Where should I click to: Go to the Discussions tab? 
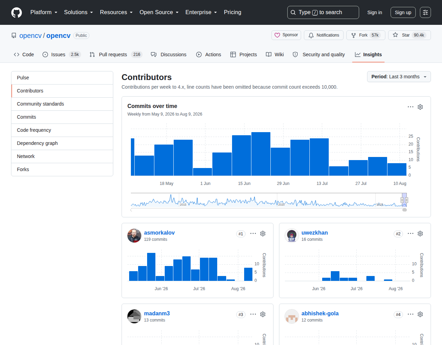pos(169,55)
